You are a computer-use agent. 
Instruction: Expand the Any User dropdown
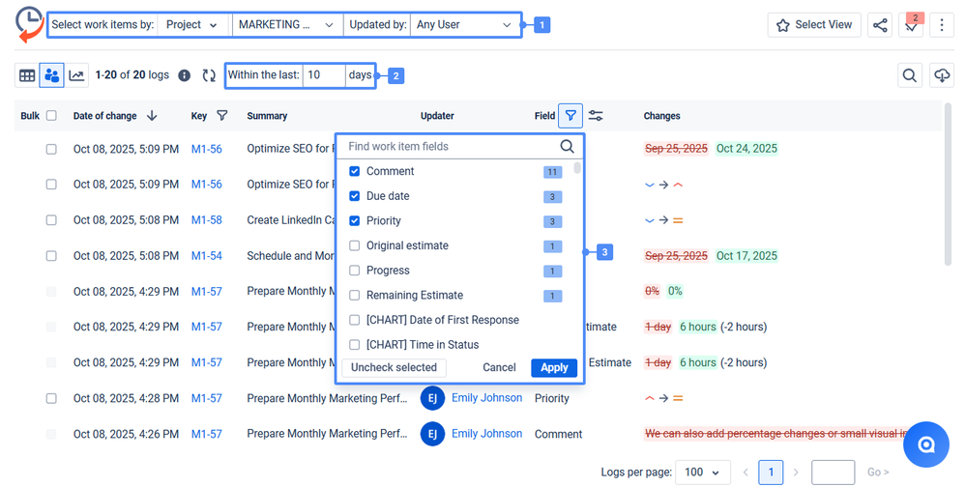pyautogui.click(x=463, y=25)
